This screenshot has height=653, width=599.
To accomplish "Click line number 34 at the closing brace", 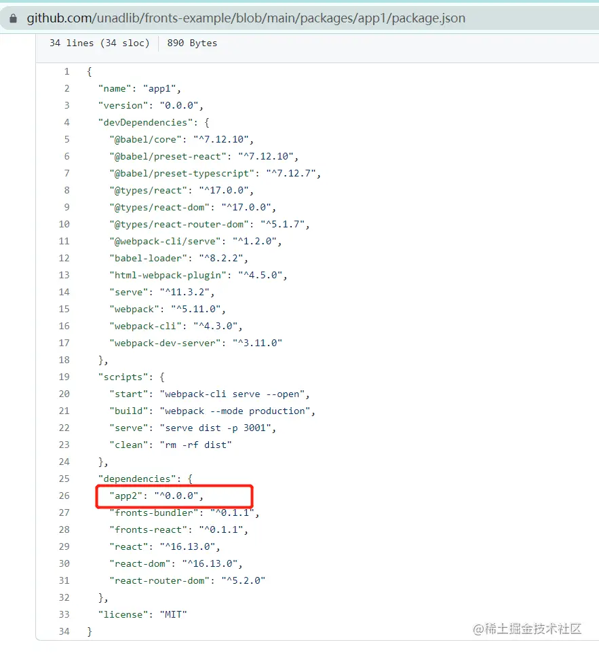I will coord(64,631).
